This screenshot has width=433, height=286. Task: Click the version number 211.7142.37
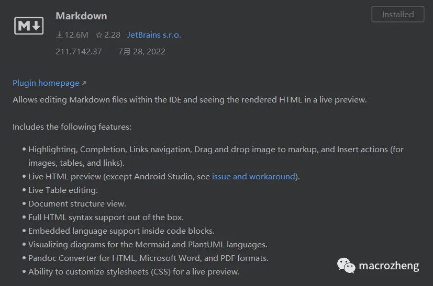[79, 52]
